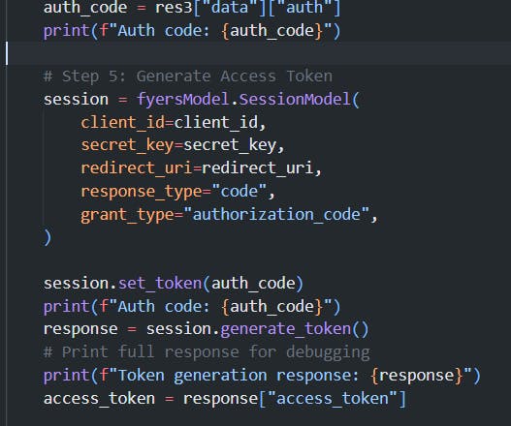Click the auth_code variable at top line

click(85, 8)
